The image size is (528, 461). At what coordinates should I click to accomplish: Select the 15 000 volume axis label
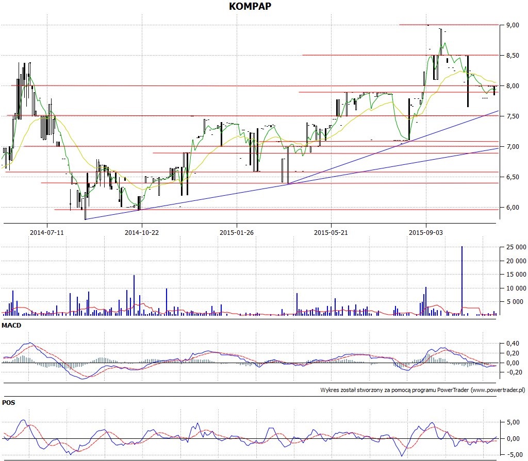516,275
